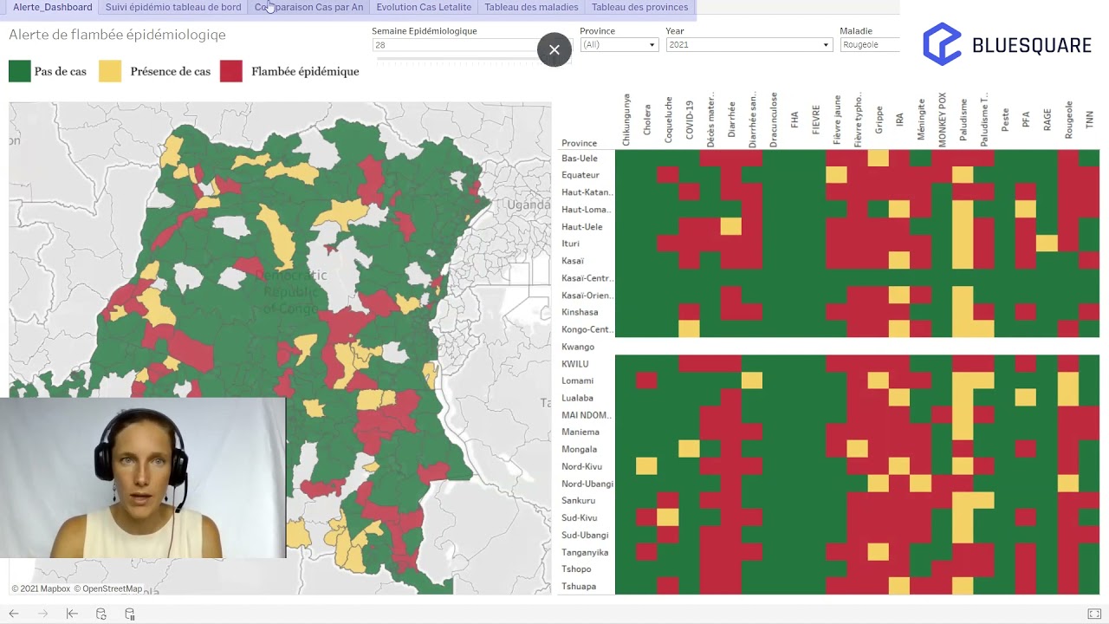Click the OpenStreetMap attribution link
Screen dimensions: 1109x624
point(107,588)
